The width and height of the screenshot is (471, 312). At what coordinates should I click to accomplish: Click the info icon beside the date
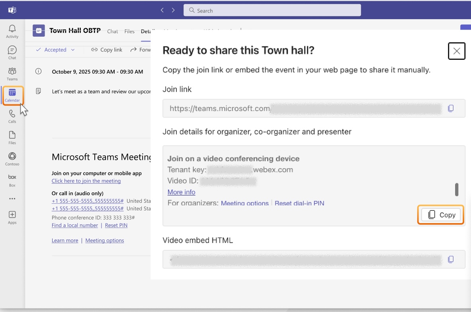tap(38, 71)
